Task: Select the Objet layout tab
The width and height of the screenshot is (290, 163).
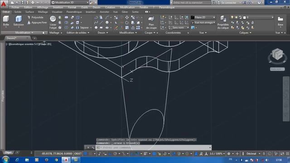Action: (x=8, y=153)
